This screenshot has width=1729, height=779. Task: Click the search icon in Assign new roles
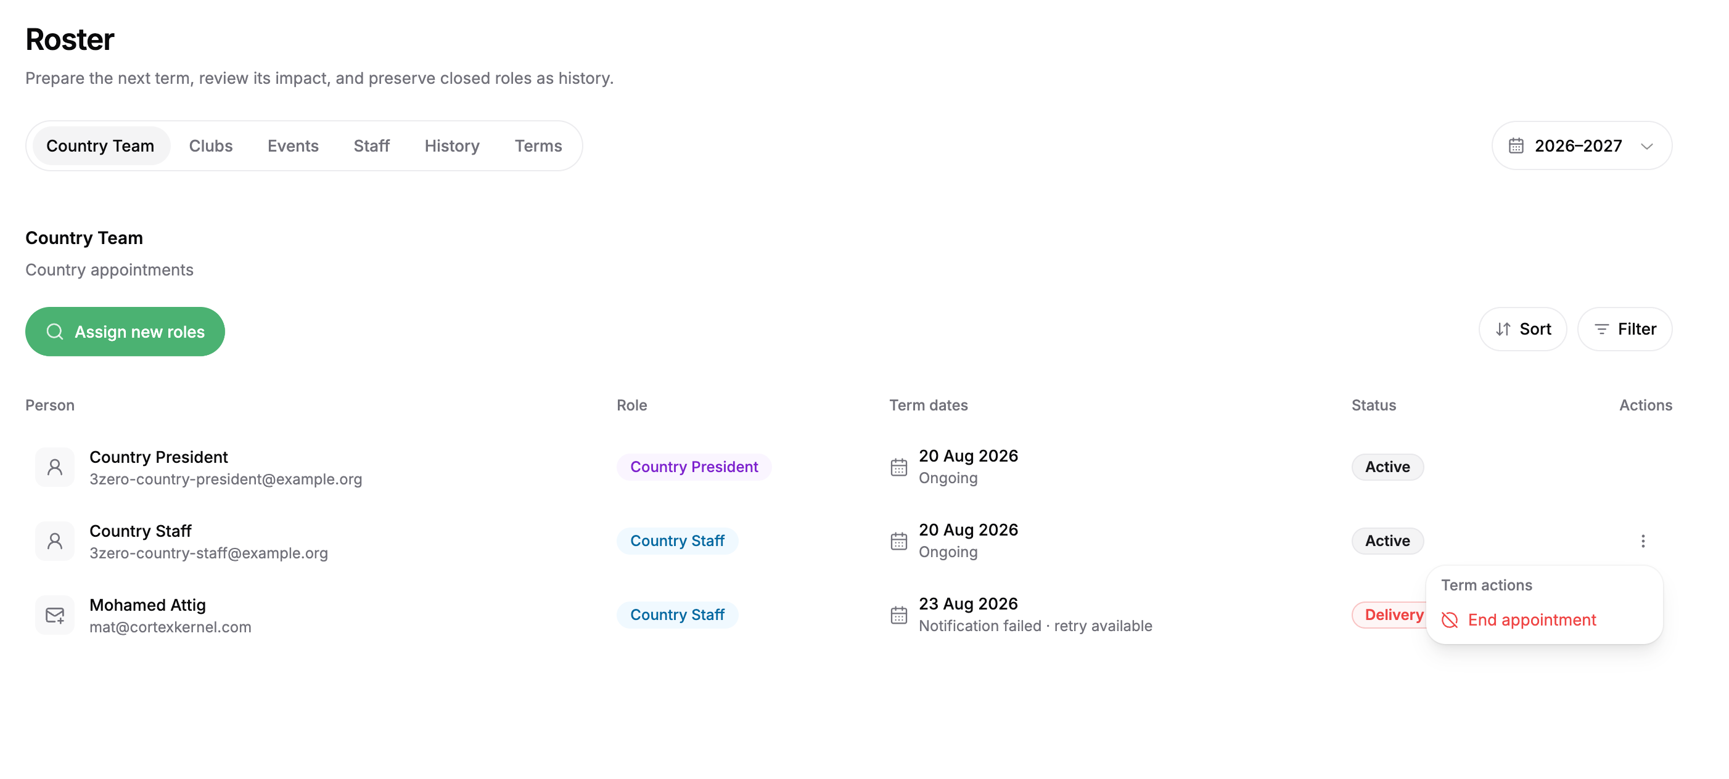point(55,332)
